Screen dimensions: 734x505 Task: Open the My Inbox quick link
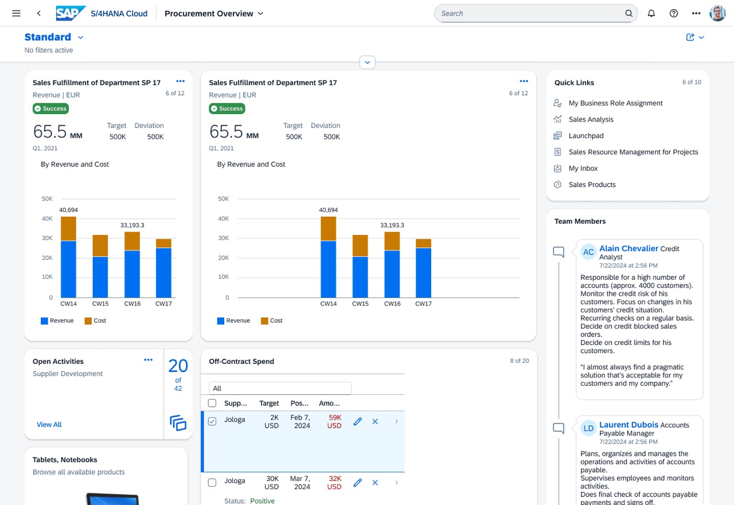pos(583,169)
